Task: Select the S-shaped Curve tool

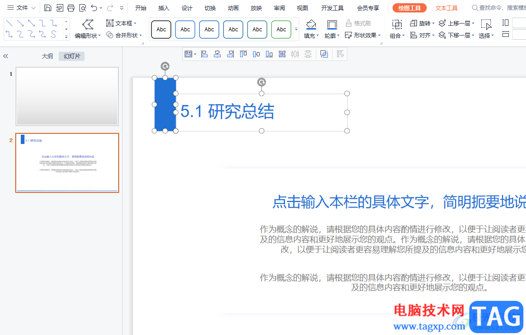Action: point(53,34)
